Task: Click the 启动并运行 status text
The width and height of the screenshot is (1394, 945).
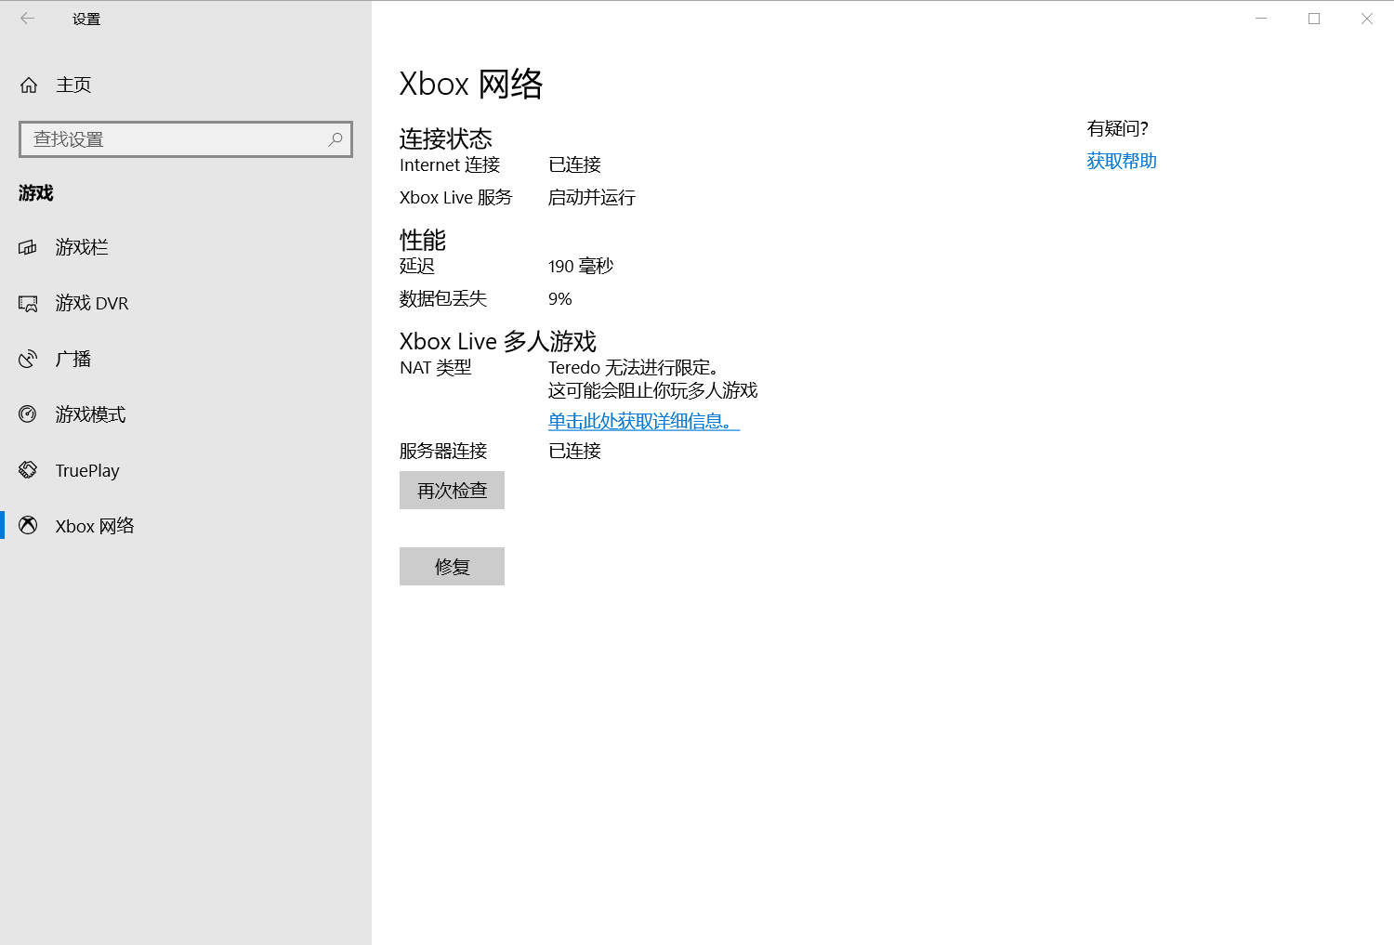Action: (x=592, y=198)
